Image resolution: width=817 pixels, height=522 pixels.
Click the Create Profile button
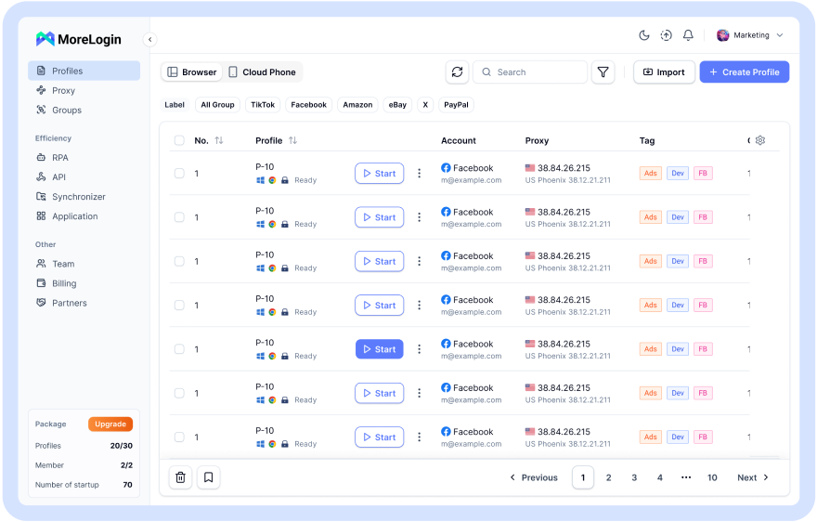[x=744, y=72]
